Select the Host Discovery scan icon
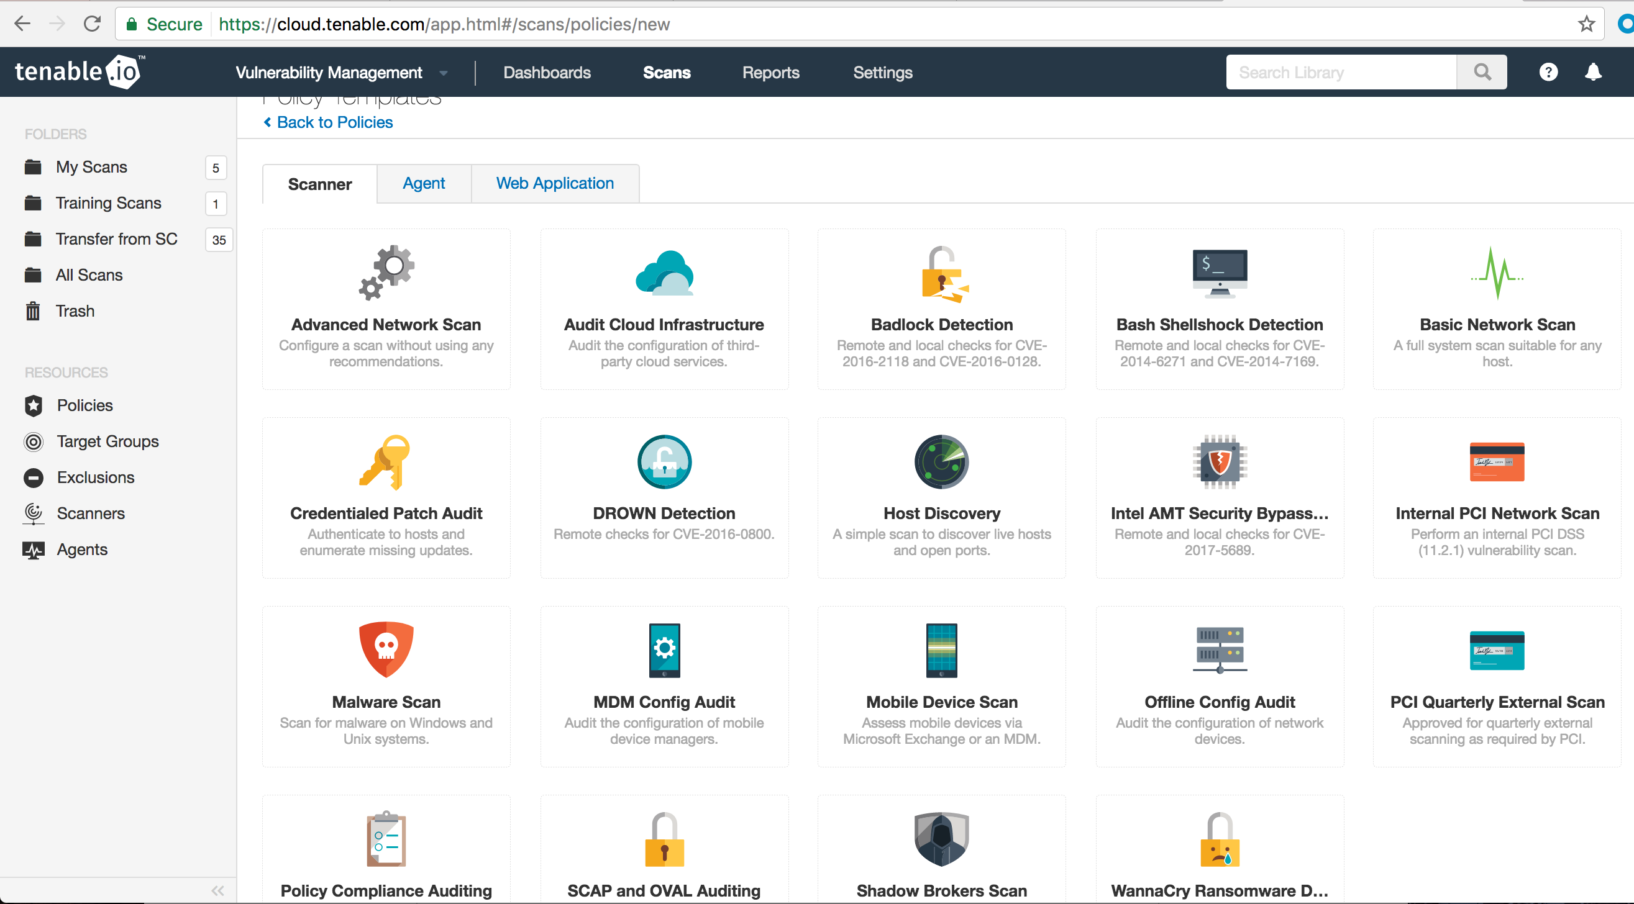Viewport: 1634px width, 904px height. (943, 461)
